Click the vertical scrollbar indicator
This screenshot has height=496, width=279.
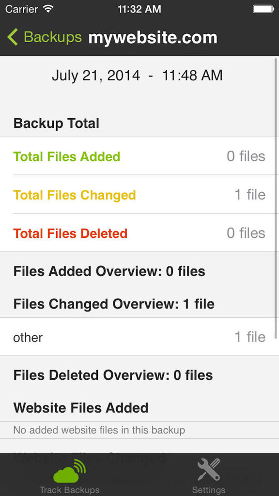point(277,198)
